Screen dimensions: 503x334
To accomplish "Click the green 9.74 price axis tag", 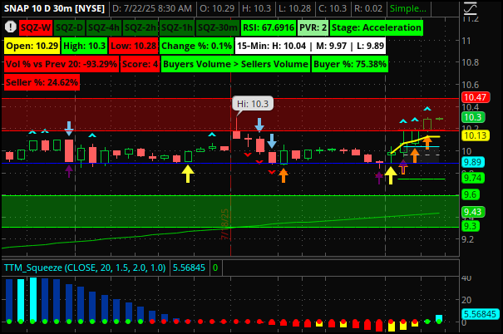I will 473,178.
